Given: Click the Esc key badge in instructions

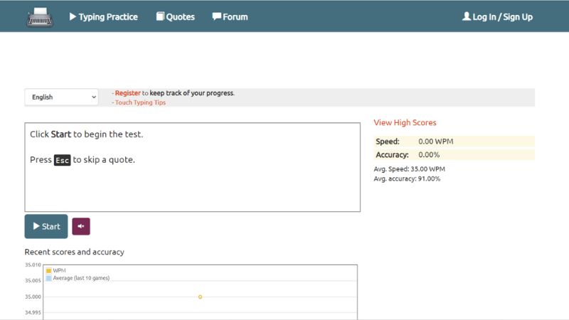Looking at the screenshot, I should 63,160.
